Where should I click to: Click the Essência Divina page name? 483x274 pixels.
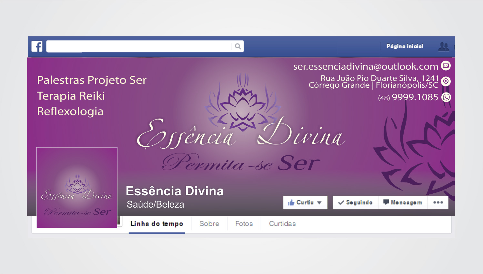[175, 191]
